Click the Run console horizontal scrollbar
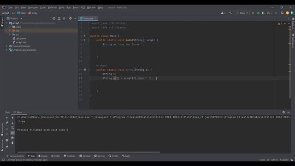 tap(88, 152)
